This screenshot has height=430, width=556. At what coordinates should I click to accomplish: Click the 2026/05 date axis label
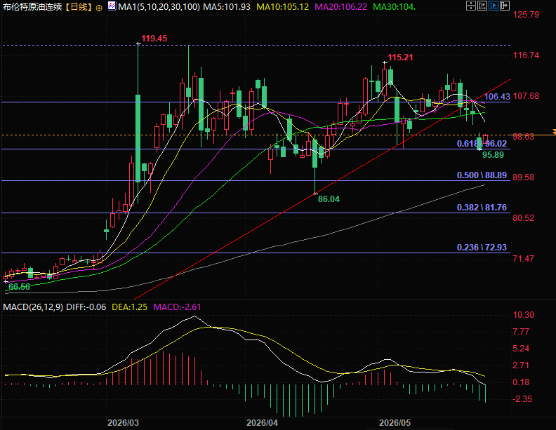pyautogui.click(x=395, y=423)
